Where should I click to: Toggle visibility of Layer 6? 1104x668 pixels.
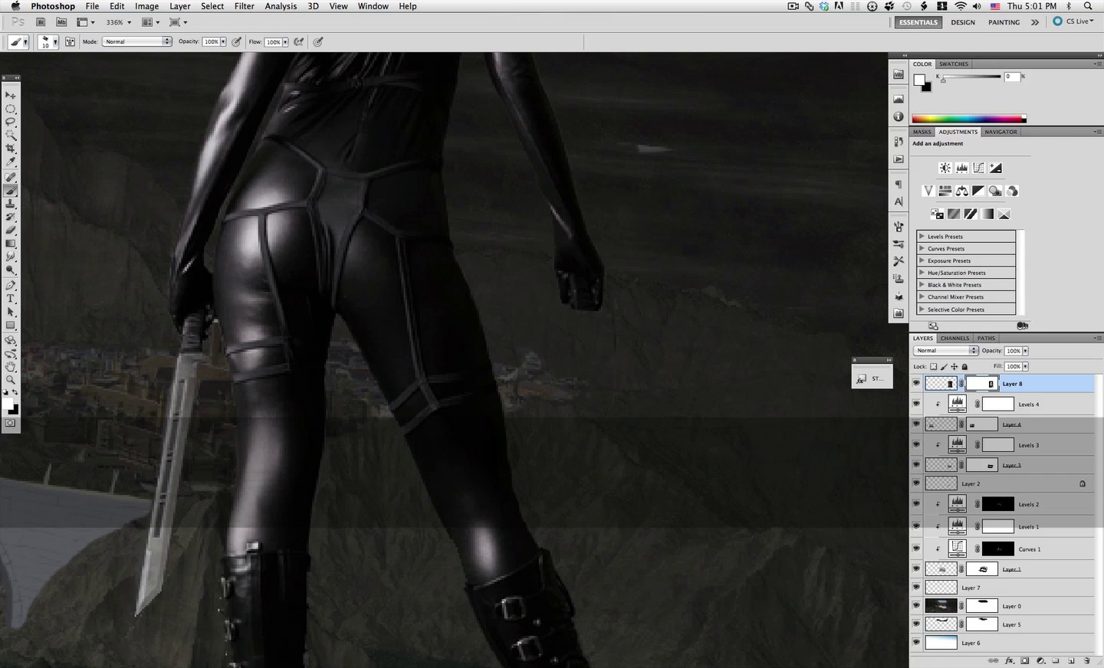click(x=916, y=643)
